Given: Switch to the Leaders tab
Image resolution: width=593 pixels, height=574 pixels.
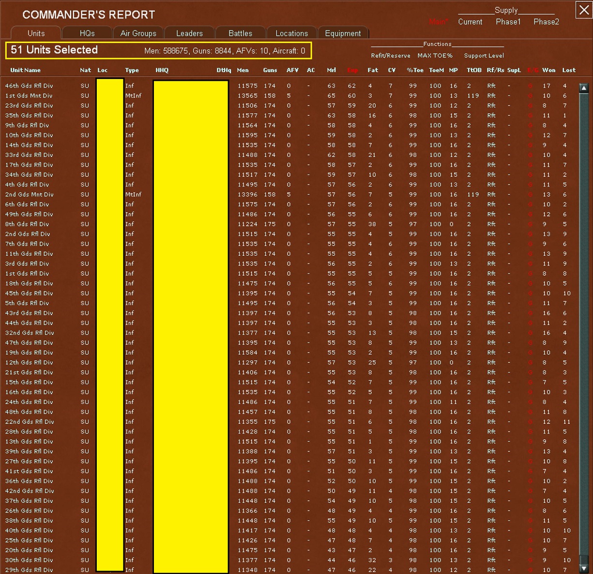Looking at the screenshot, I should click(189, 33).
